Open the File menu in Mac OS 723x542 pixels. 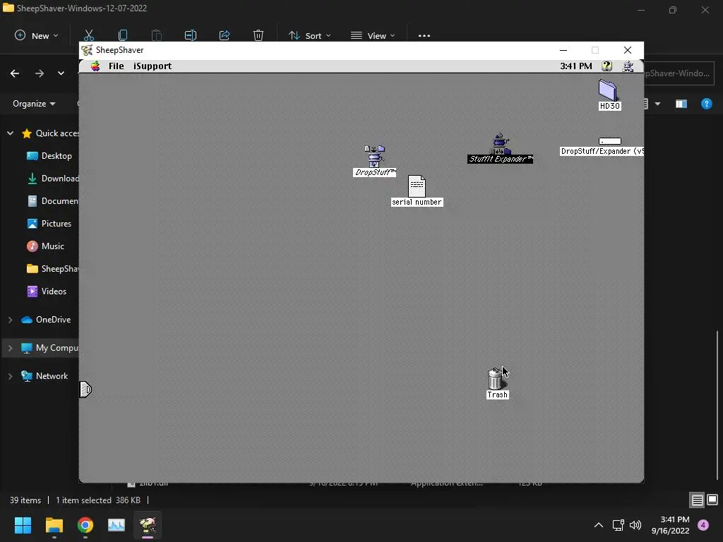pos(116,66)
